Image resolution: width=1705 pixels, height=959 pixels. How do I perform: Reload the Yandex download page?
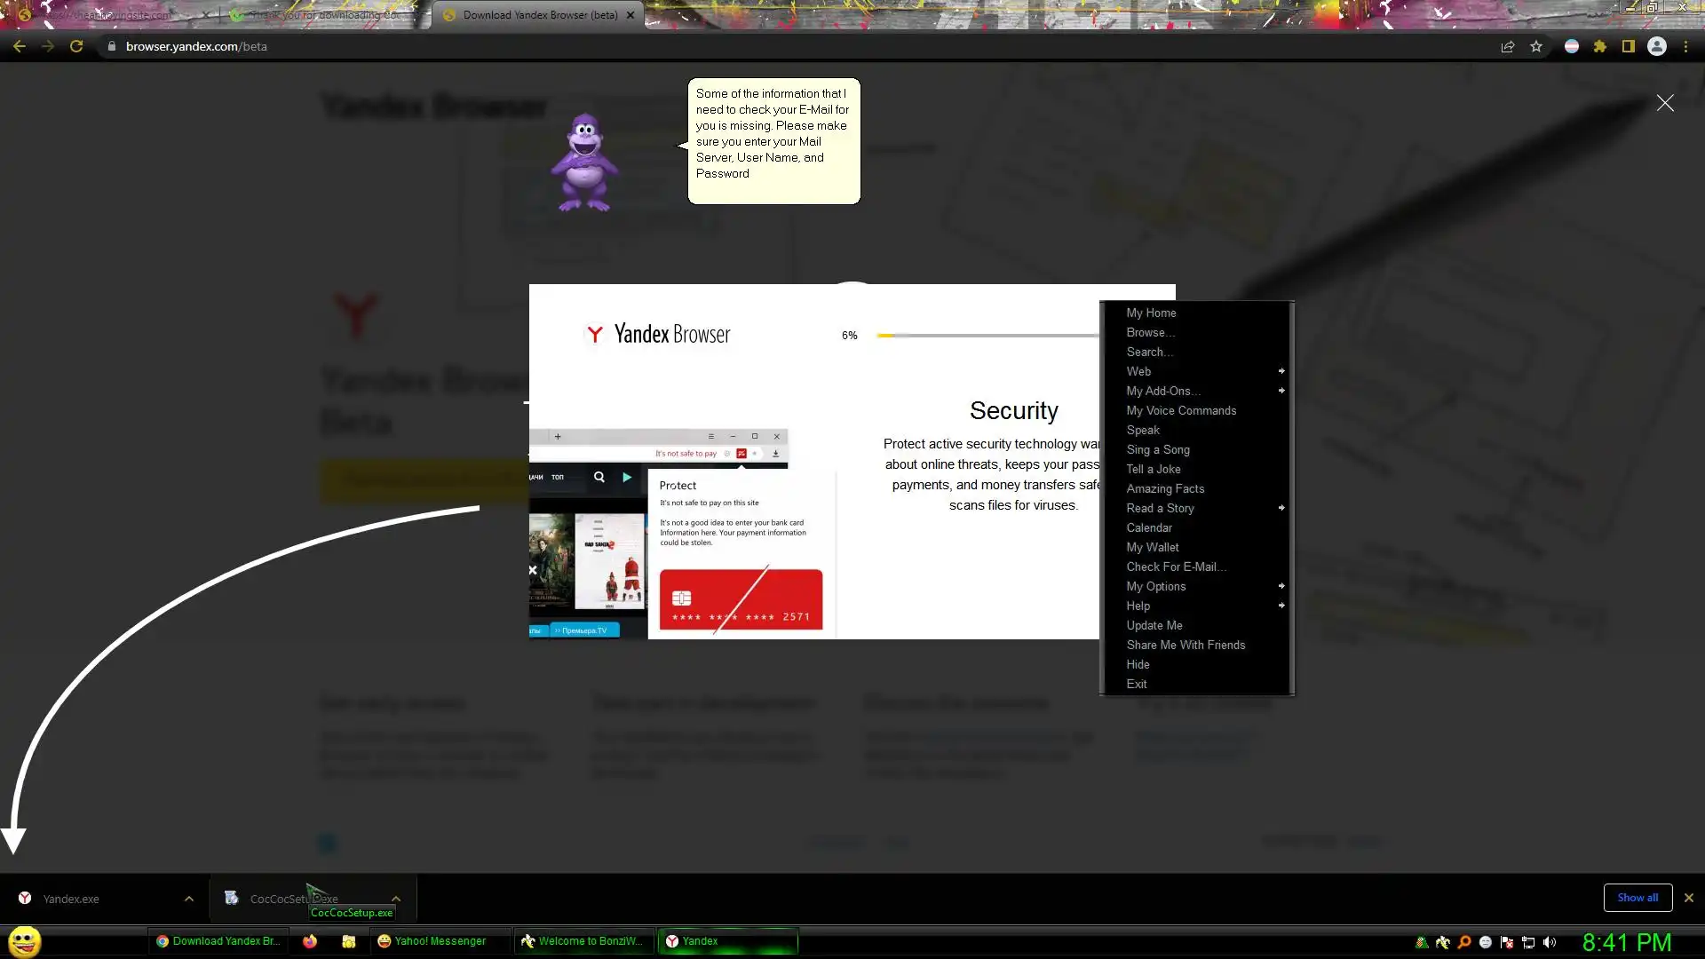[x=76, y=46]
